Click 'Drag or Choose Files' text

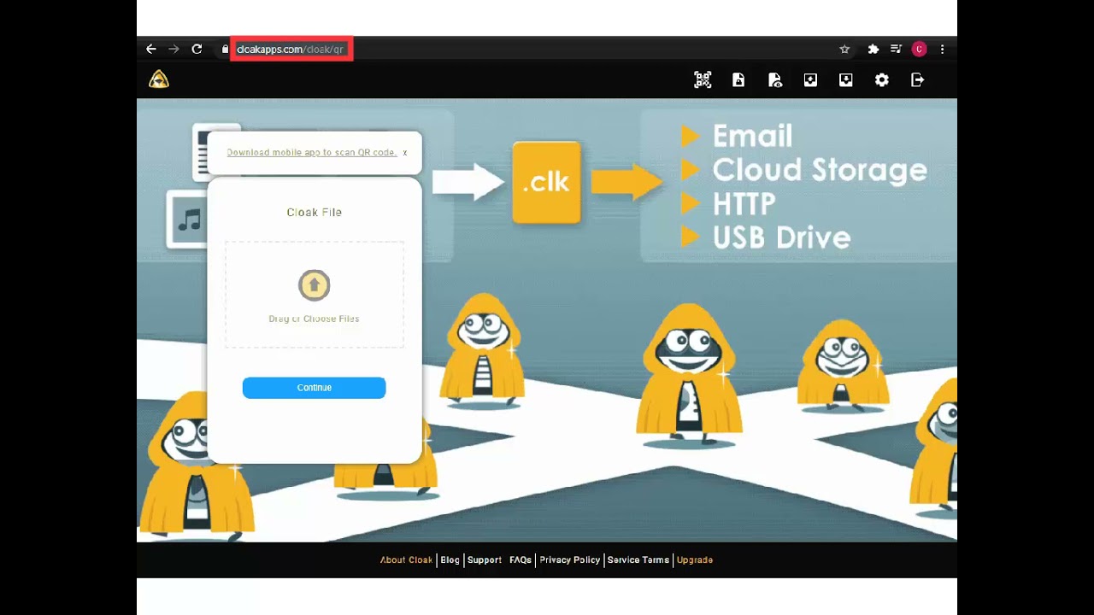click(x=314, y=319)
